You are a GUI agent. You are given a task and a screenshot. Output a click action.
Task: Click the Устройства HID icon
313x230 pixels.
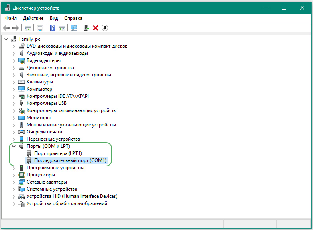click(22, 196)
